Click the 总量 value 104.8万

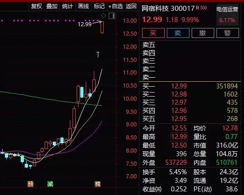227,154
